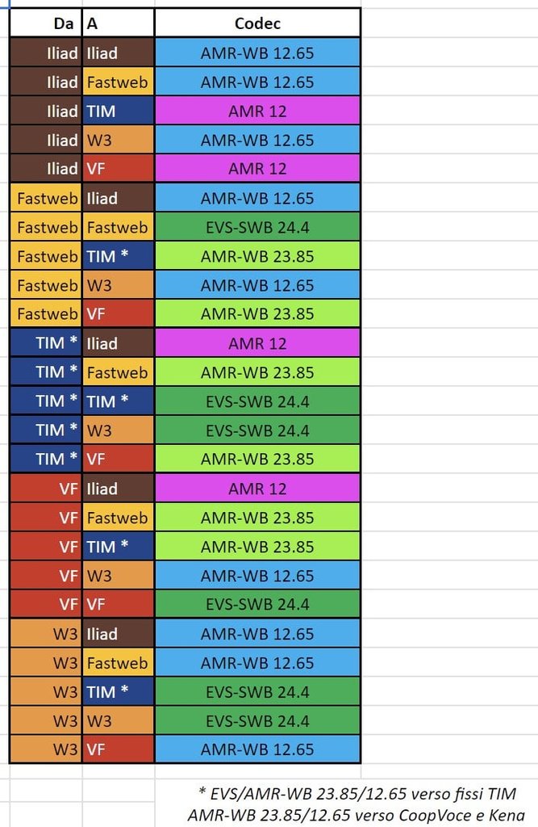Click the AMR 12 cell for Iliad to VF

pyautogui.click(x=257, y=169)
